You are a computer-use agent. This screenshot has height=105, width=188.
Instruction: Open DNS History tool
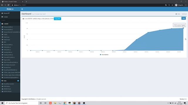click(x=7, y=86)
